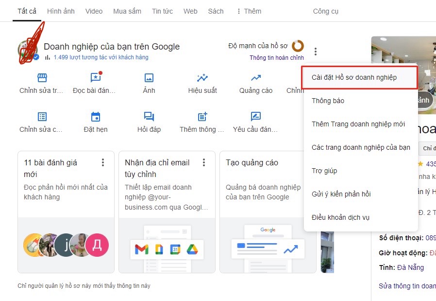Select Thông báo menu entry
Screen dimensions: 436x301
[361, 101]
